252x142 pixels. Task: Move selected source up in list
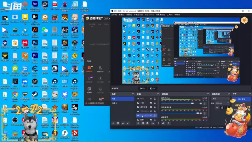(x=153, y=123)
